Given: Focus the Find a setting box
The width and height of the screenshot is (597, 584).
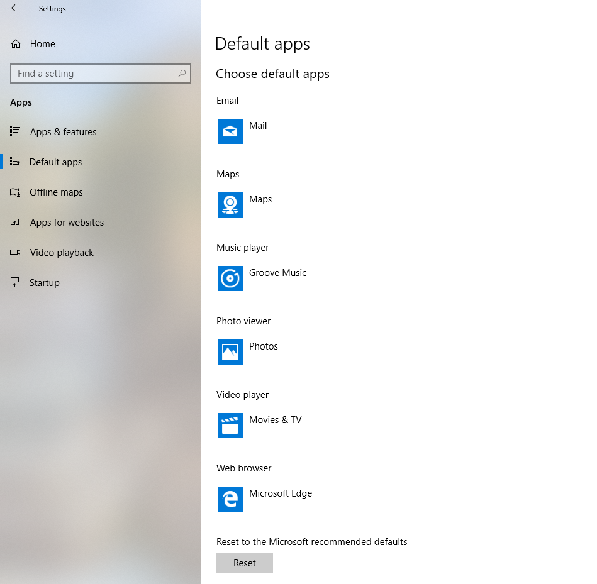Looking at the screenshot, I should 101,74.
